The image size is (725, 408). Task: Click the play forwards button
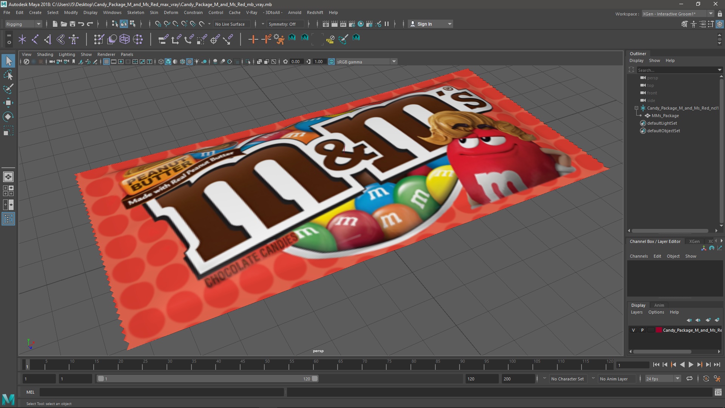click(x=691, y=365)
